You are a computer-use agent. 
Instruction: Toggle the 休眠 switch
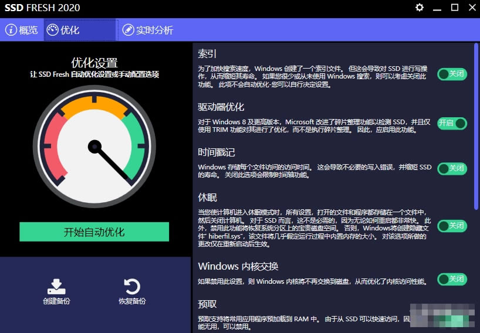point(452,226)
